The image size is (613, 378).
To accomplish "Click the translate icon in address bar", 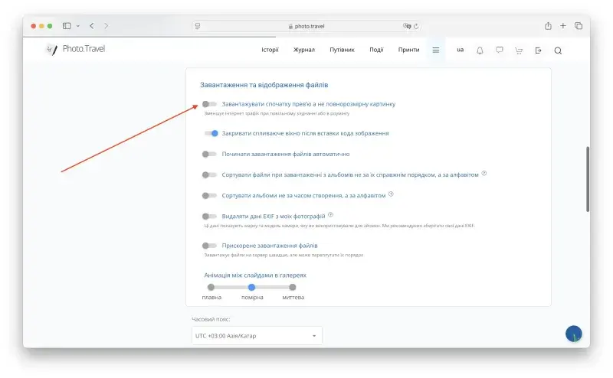I will click(407, 26).
